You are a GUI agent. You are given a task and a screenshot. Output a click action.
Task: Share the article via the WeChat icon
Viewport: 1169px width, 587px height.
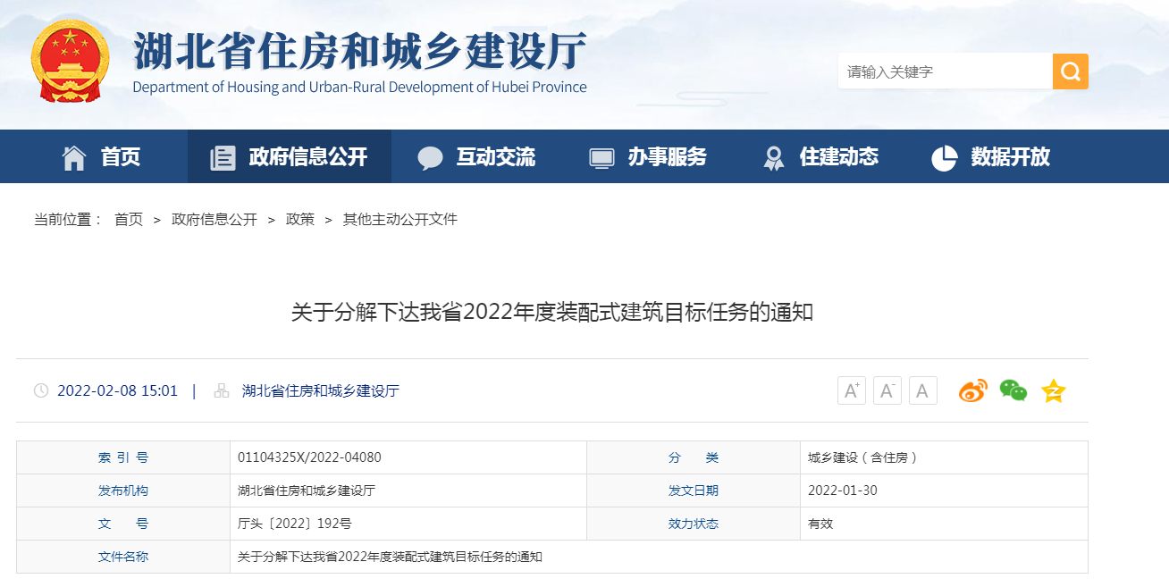click(x=1013, y=390)
